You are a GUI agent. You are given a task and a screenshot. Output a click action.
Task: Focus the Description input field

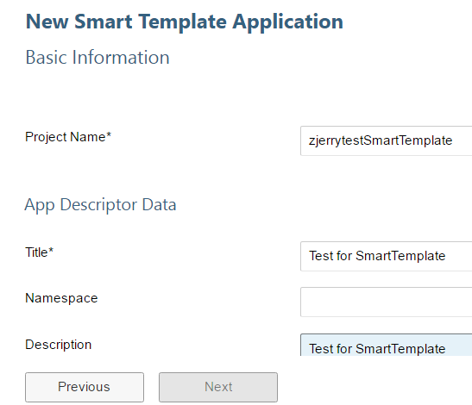[387, 345]
